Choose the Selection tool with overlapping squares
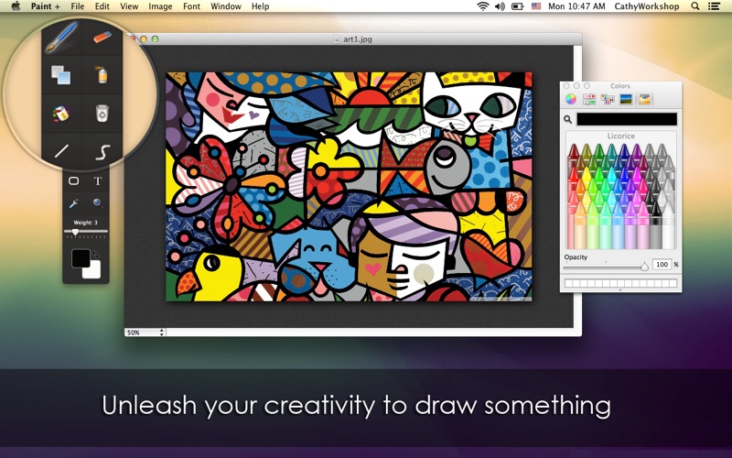This screenshot has height=458, width=732. coord(60,75)
